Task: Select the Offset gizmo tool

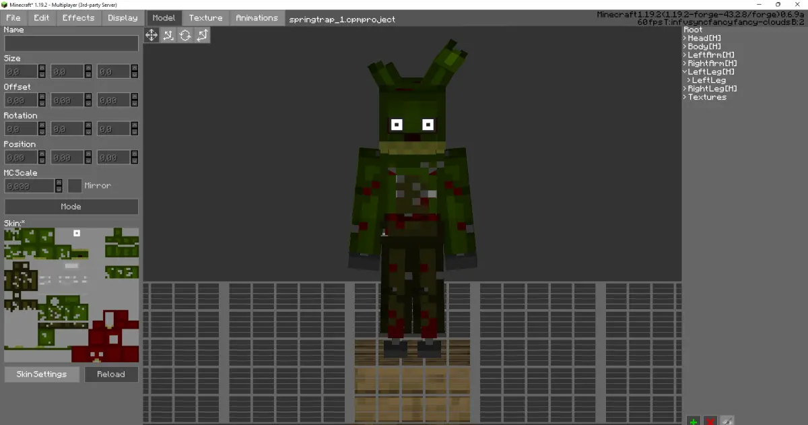Action: 168,35
